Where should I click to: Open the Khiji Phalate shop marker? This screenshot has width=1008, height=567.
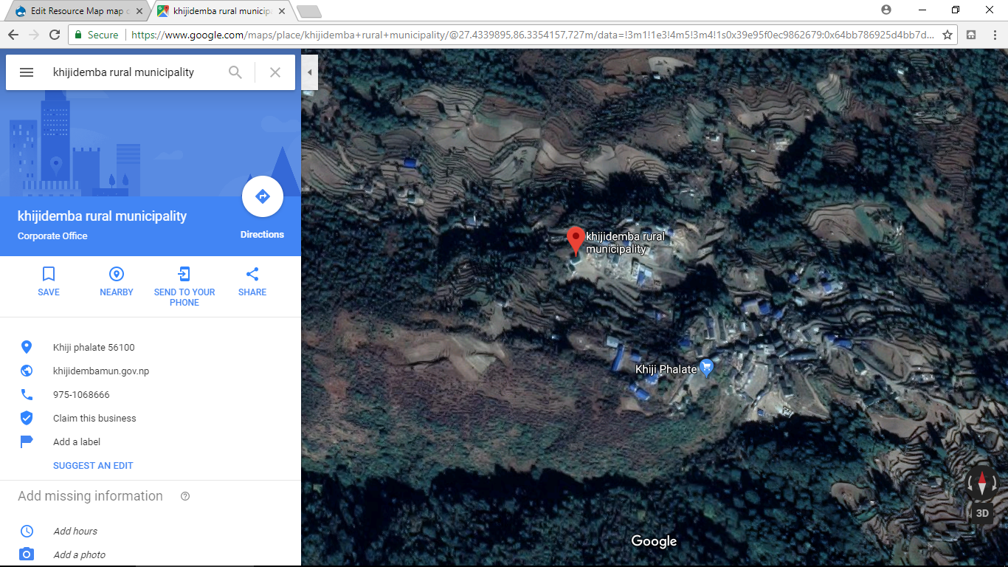tap(706, 367)
